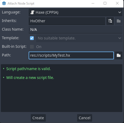Toggle the Built-in Script checkbox
The width and height of the screenshot is (124, 123).
coord(32,47)
